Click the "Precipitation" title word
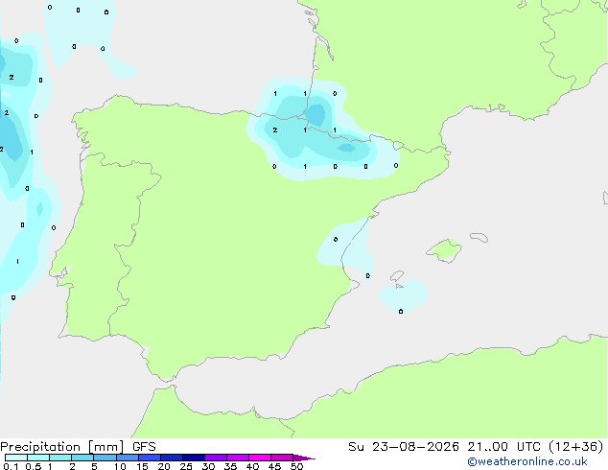608x470 pixels. tap(40, 447)
